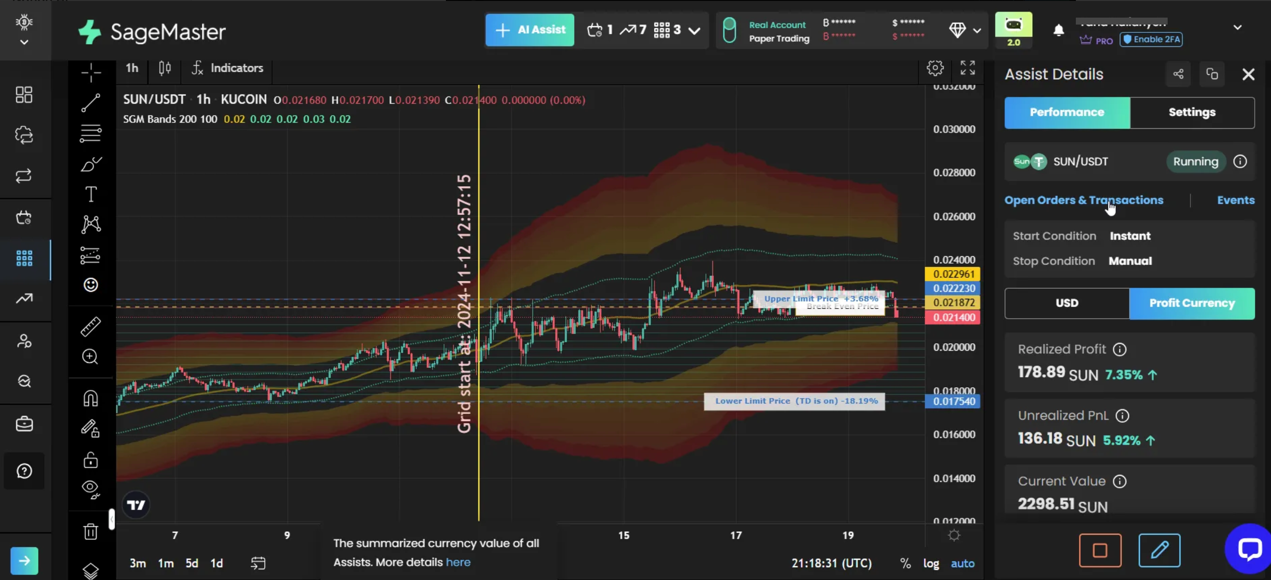Toggle stay in drawing mode
The width and height of the screenshot is (1271, 580).
[91, 428]
